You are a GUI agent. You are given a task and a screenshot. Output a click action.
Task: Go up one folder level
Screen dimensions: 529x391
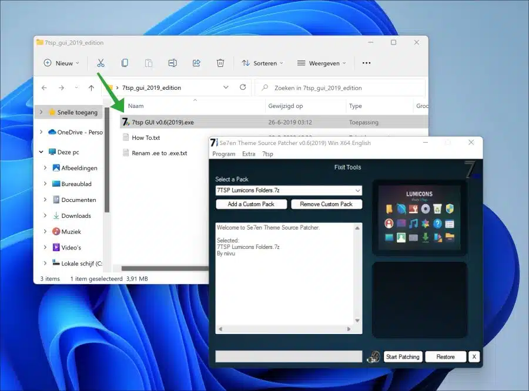91,87
